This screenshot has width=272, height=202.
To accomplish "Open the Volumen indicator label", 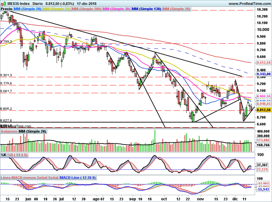I will 9,131.
